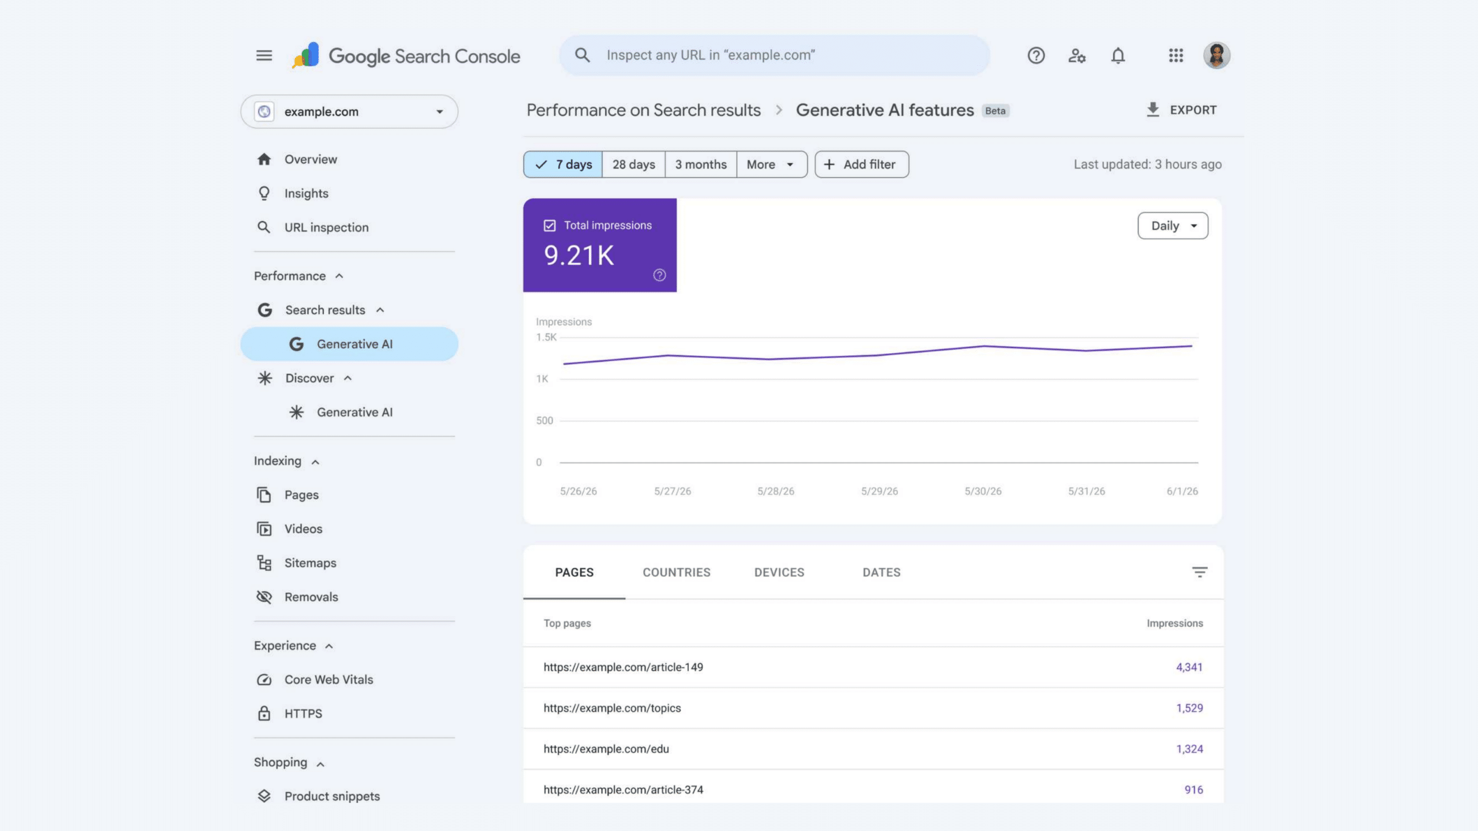Open the Daily granularity dropdown
The width and height of the screenshot is (1478, 831).
point(1173,226)
